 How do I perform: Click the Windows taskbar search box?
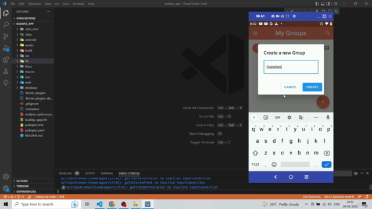point(46,204)
